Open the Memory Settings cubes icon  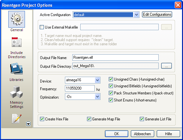16,92
